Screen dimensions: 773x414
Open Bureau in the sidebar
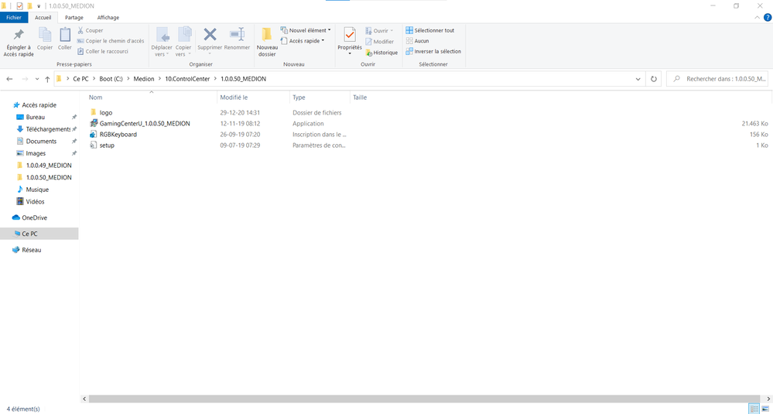[35, 118]
